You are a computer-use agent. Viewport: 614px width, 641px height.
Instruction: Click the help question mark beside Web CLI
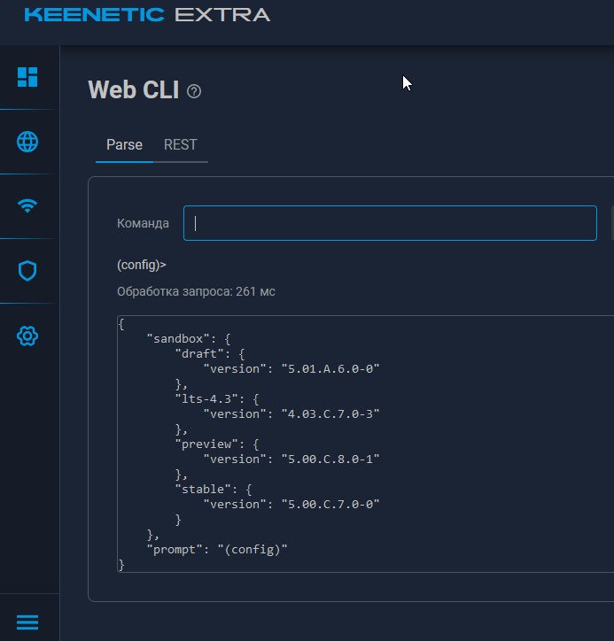[195, 91]
